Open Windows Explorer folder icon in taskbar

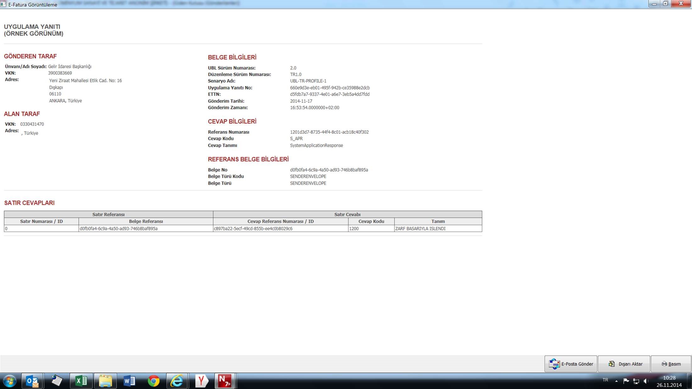point(105,381)
